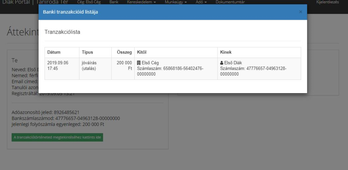
Task: Click the Kijelentkezés logout link
Action: [327, 2]
